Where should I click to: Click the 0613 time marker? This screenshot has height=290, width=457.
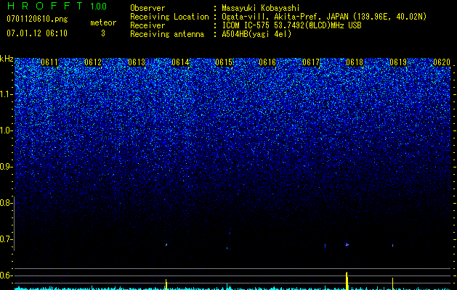[x=137, y=62]
